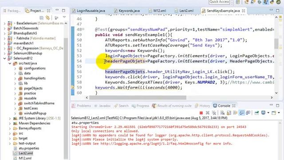This screenshot has width=284, height=160.
Task: Open the Package Explorer tab
Action: click(x=12, y=11)
